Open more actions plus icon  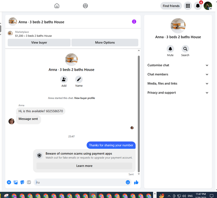pyautogui.click(x=9, y=182)
